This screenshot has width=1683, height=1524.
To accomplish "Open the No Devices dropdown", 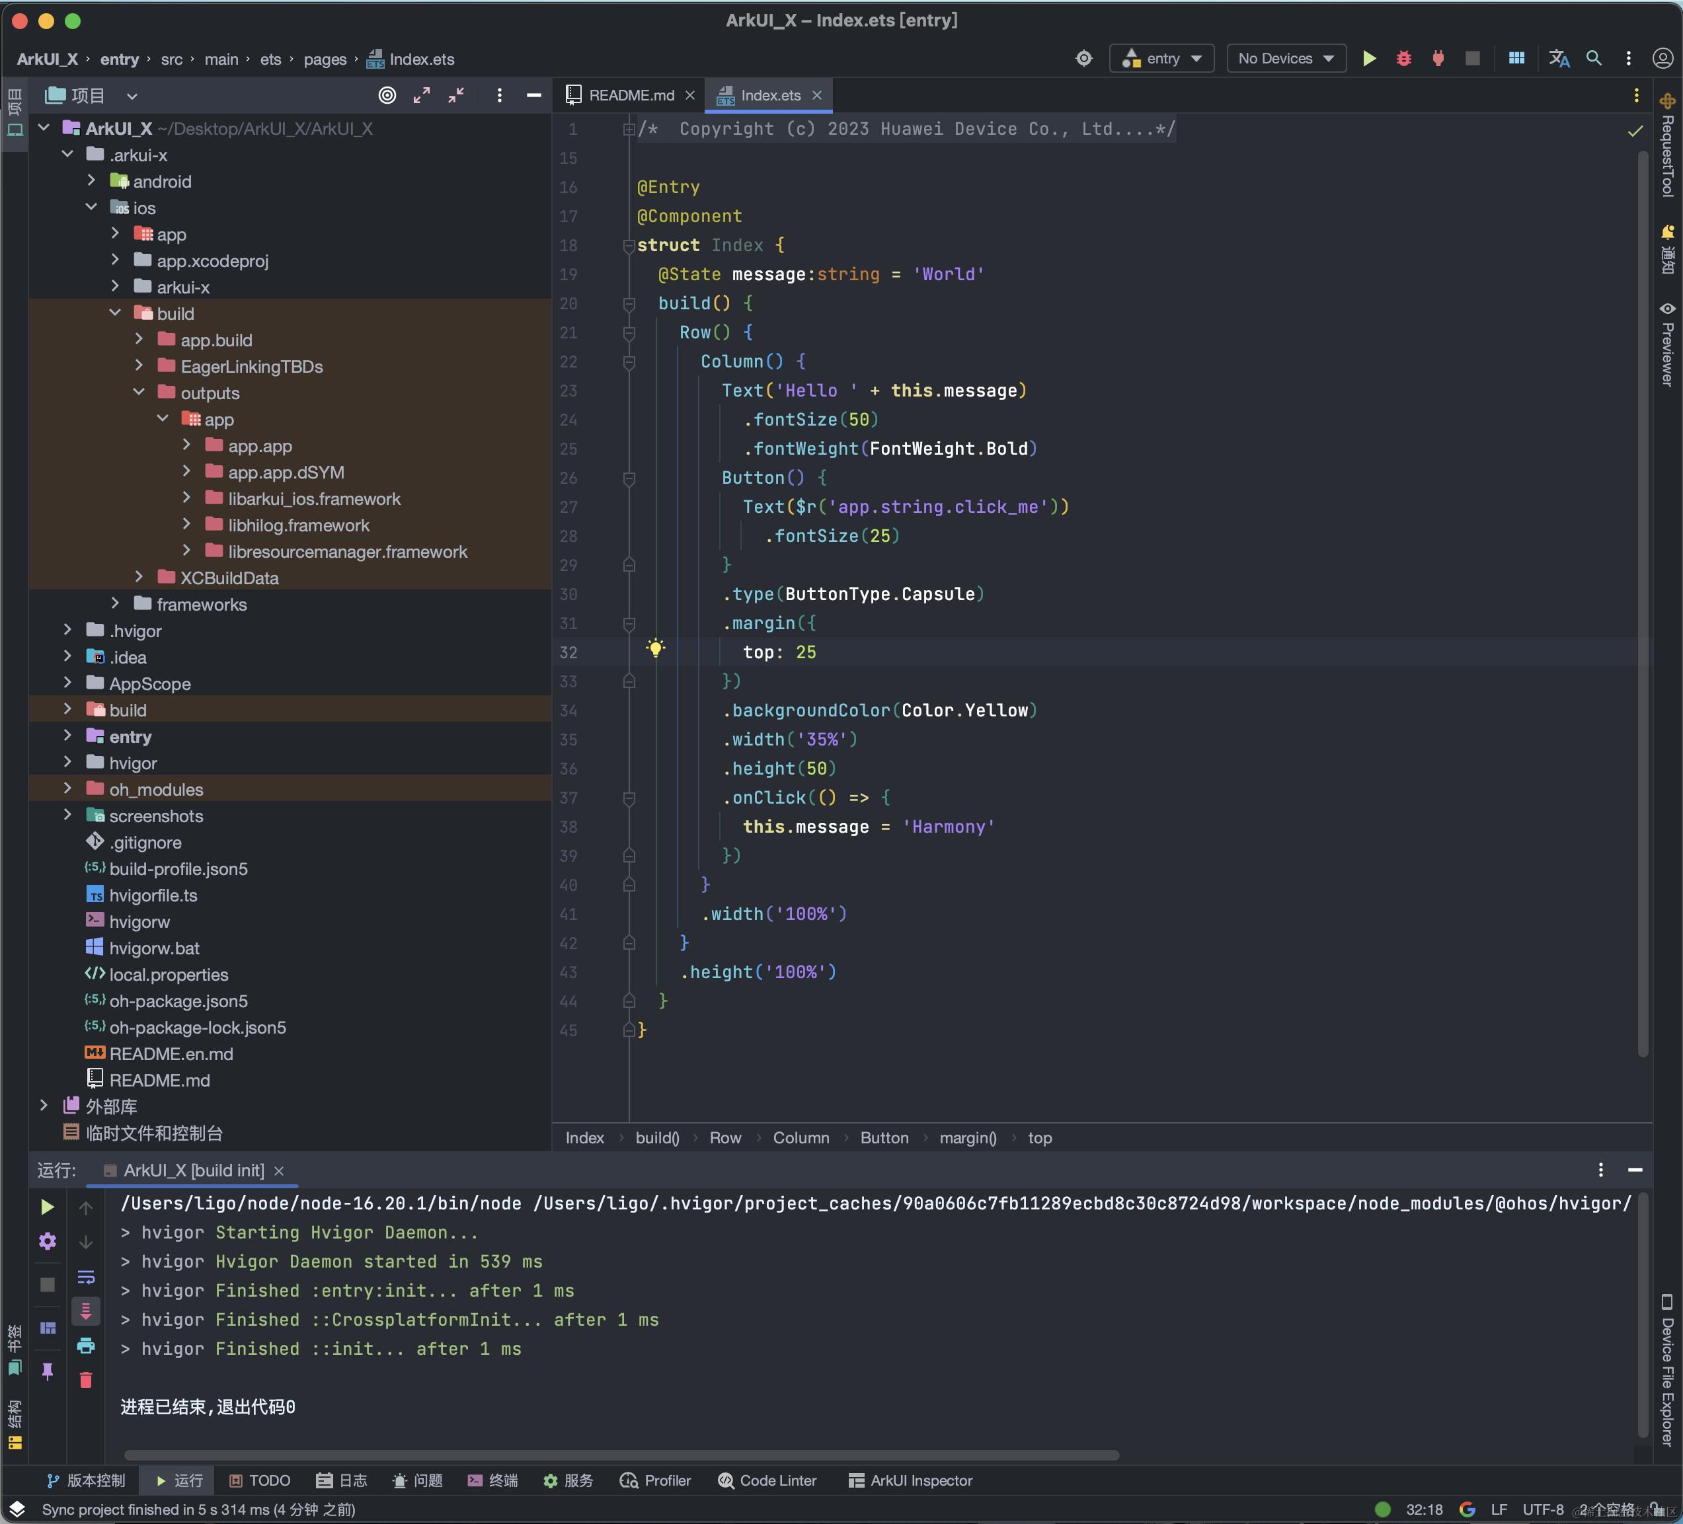I will [x=1286, y=58].
